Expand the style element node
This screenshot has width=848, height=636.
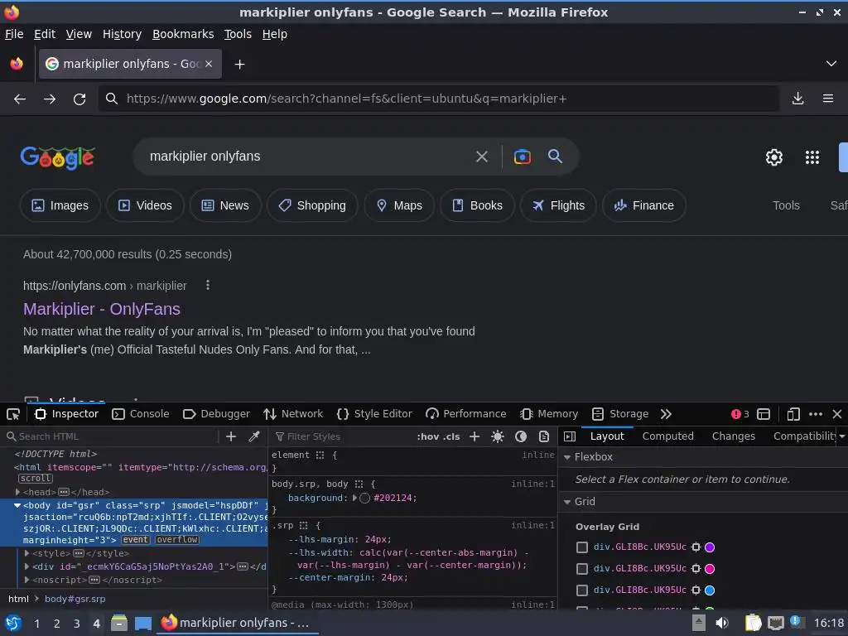(x=26, y=554)
